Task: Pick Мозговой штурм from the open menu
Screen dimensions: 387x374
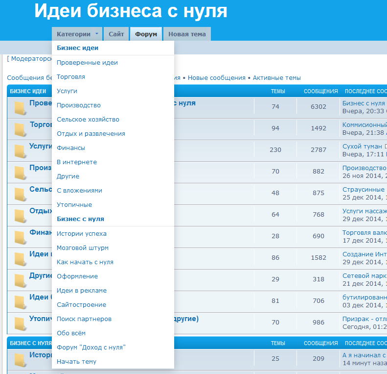Action: click(82, 248)
